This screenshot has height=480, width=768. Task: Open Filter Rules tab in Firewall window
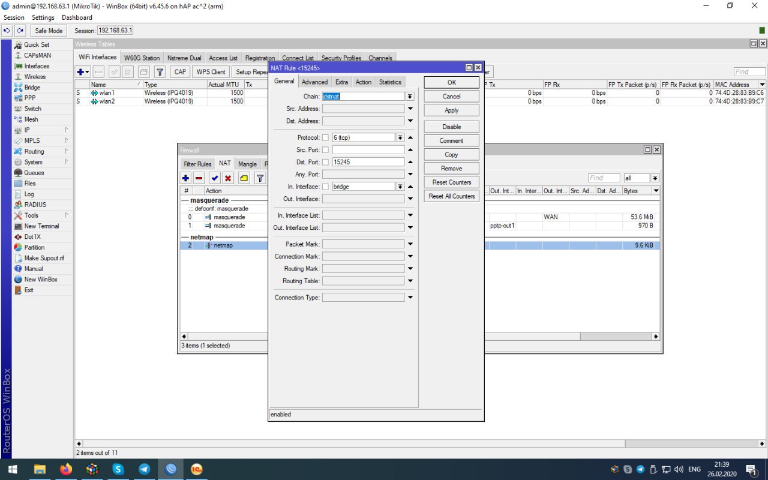(x=197, y=164)
